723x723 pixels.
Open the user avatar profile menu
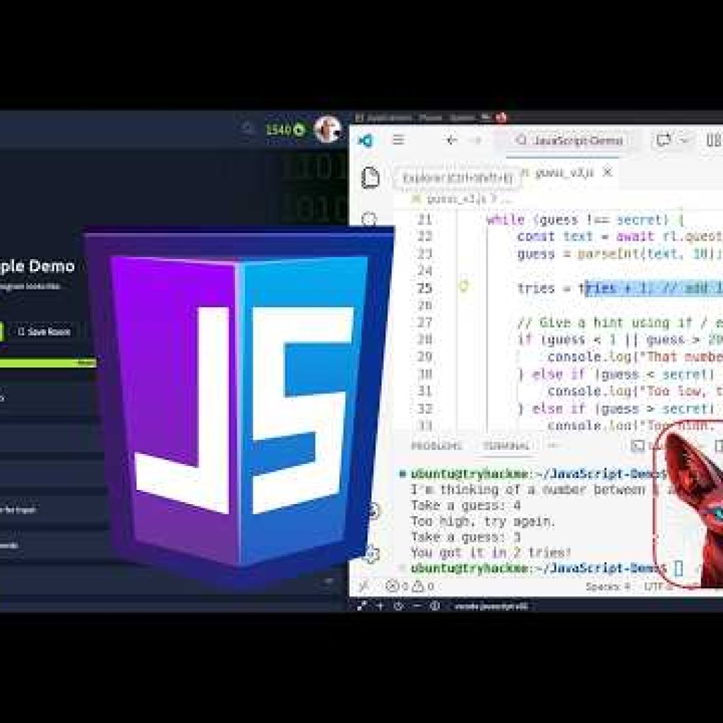click(328, 130)
